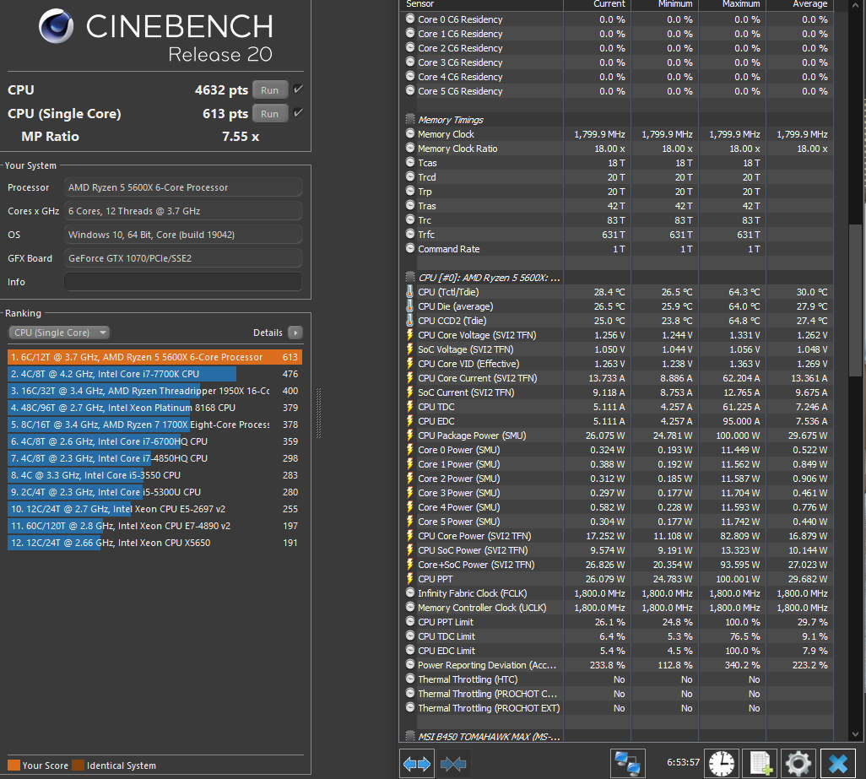Toggle the CPU test checkbox
Viewport: 866px width, 779px height.
click(298, 89)
